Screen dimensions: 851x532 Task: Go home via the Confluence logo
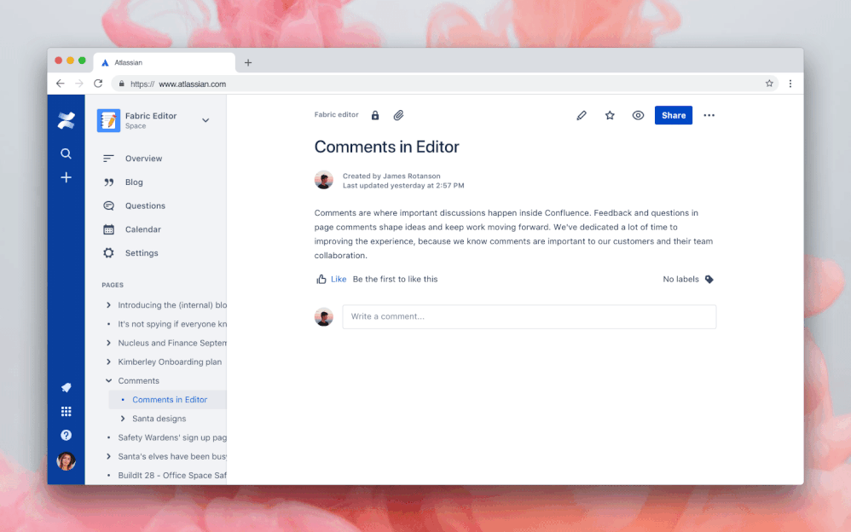pos(66,119)
